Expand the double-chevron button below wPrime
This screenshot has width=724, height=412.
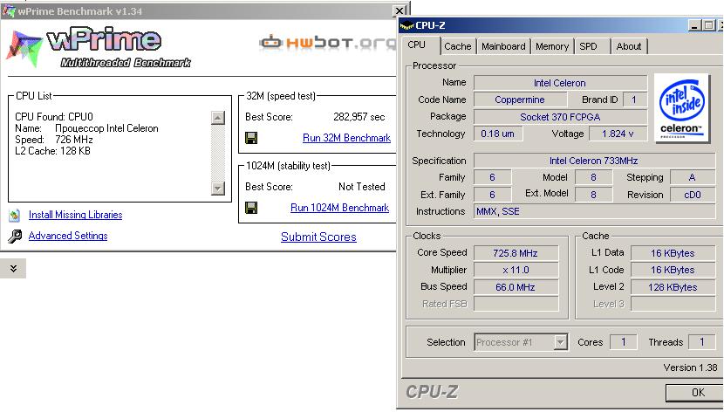(x=13, y=268)
